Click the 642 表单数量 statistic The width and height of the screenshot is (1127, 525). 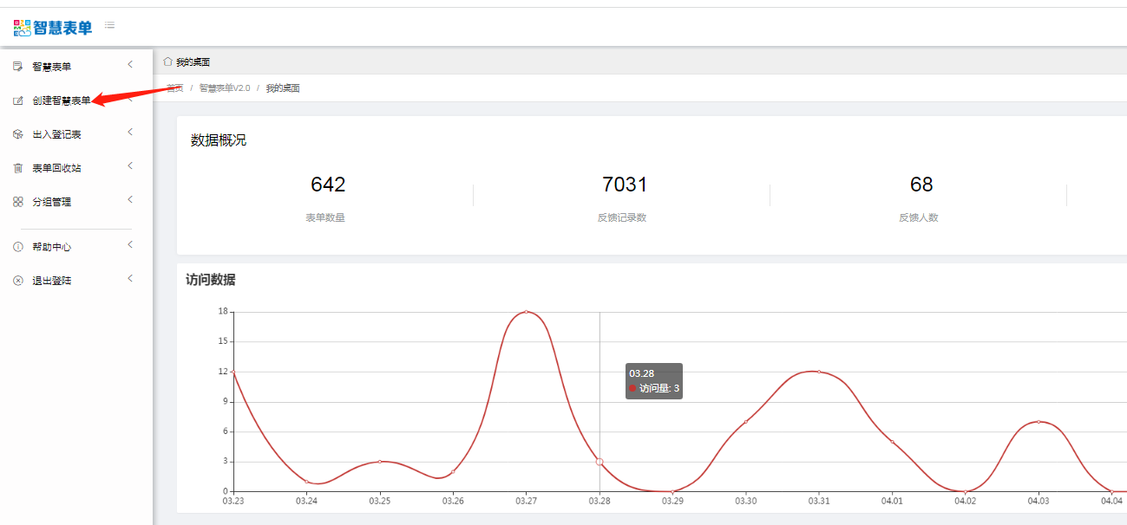pos(327,185)
